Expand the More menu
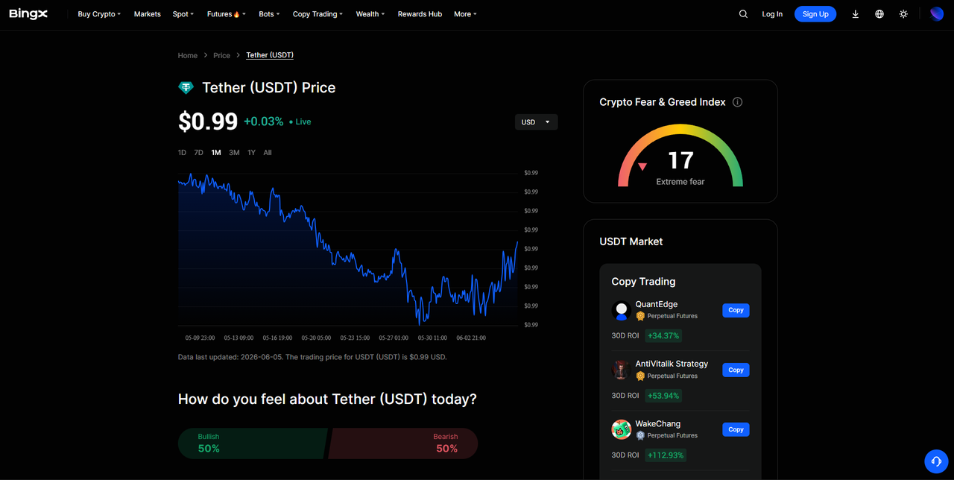Image resolution: width=954 pixels, height=480 pixels. (x=465, y=14)
